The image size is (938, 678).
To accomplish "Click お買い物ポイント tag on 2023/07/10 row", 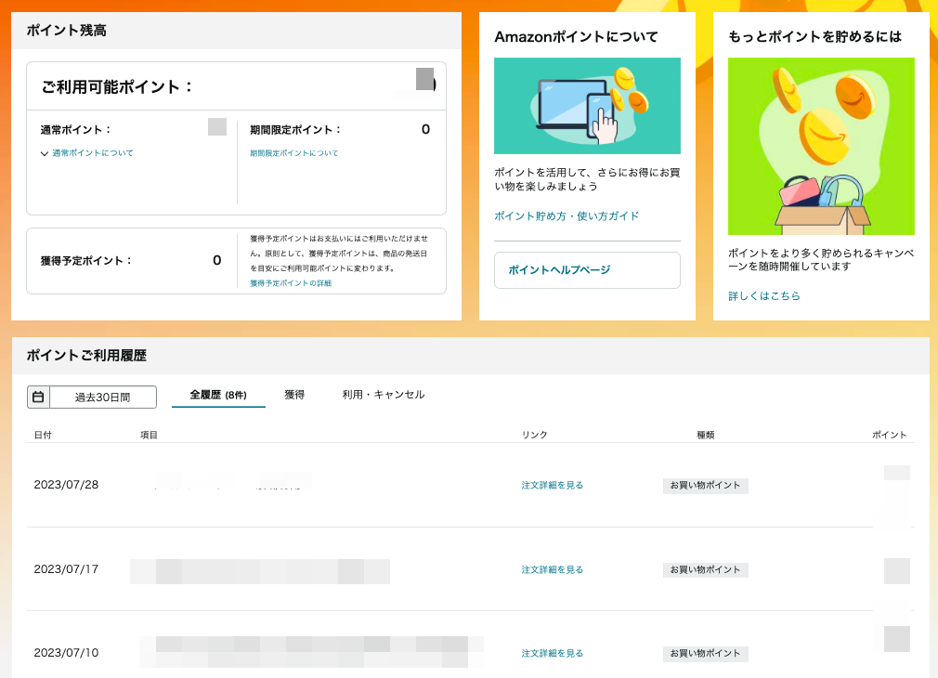I will [705, 654].
